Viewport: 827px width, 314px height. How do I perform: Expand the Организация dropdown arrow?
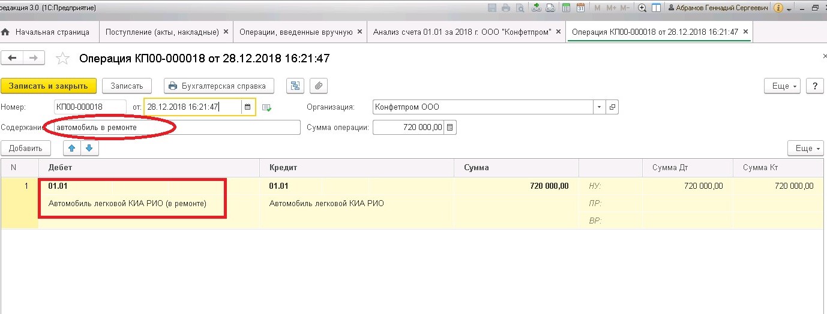coord(600,107)
